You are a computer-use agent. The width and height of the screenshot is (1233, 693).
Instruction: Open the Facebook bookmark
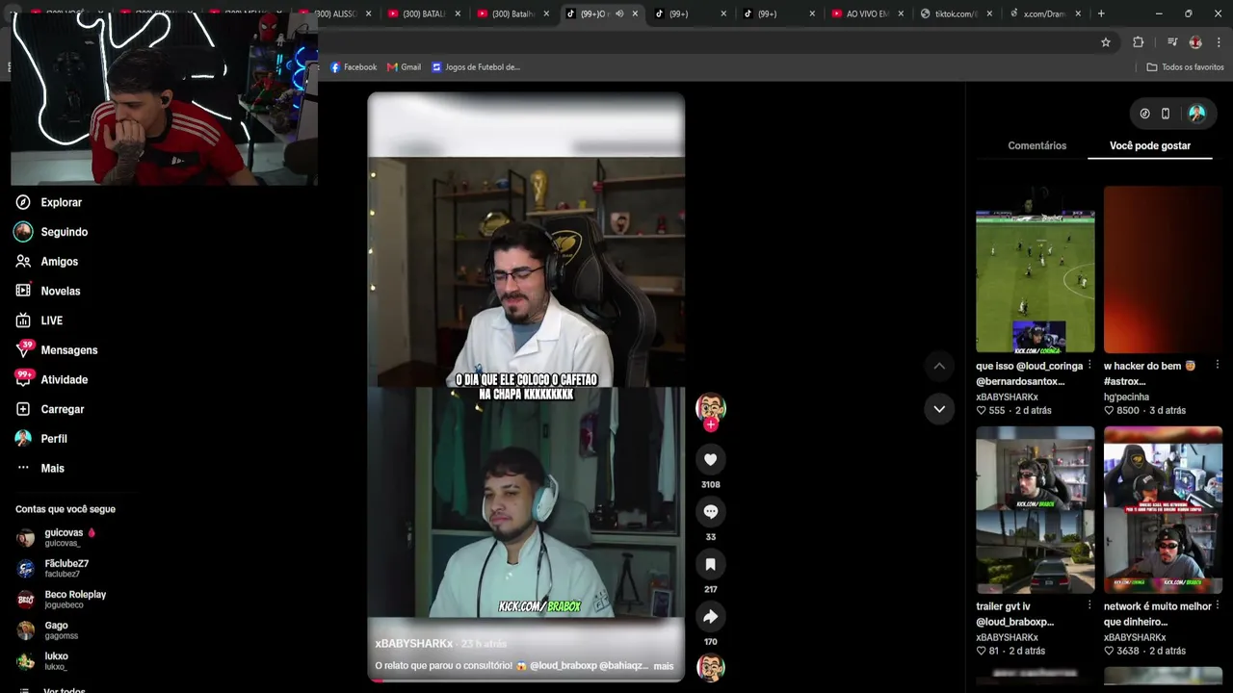click(x=354, y=67)
